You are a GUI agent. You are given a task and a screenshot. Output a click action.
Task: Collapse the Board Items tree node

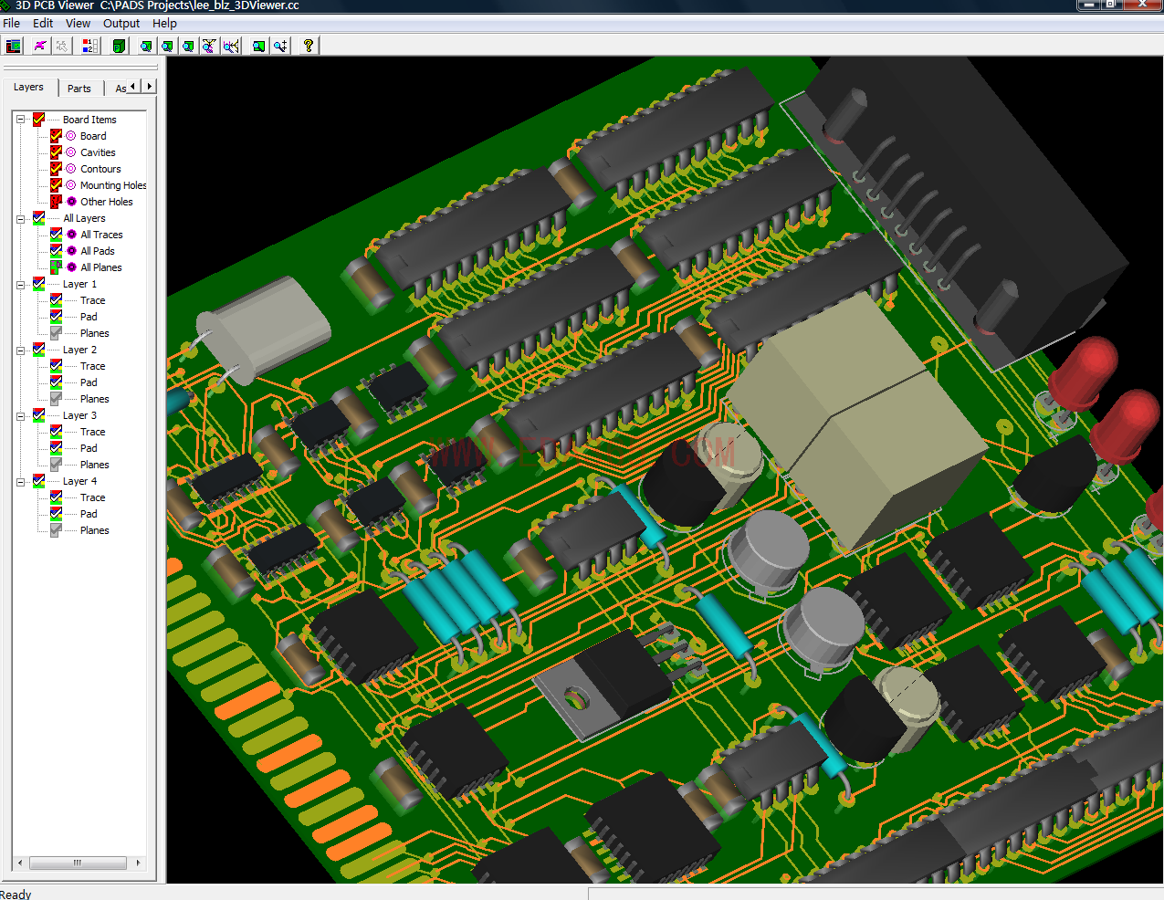pos(20,120)
